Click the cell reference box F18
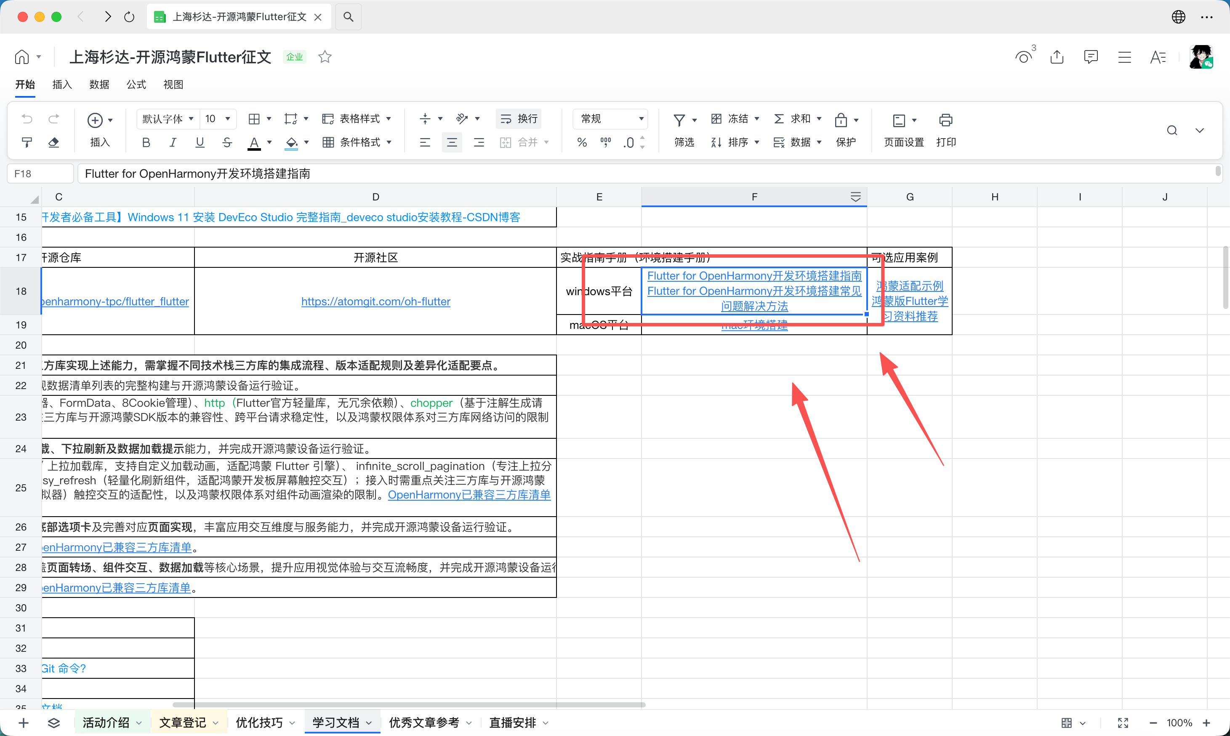The height and width of the screenshot is (736, 1230). (x=41, y=173)
